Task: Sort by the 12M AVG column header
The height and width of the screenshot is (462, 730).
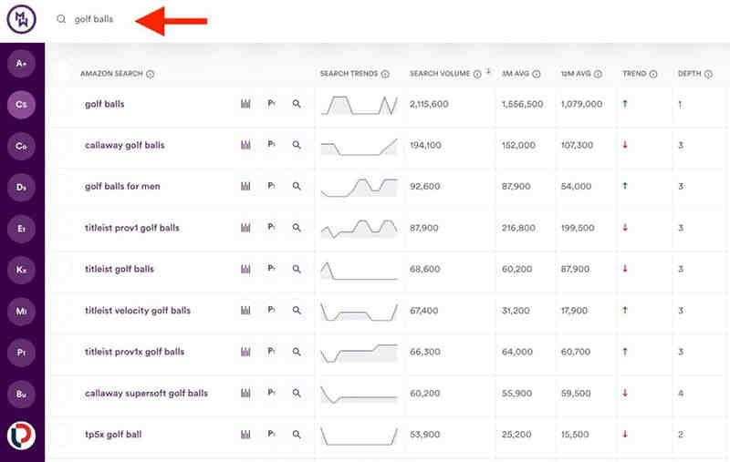Action: point(576,74)
